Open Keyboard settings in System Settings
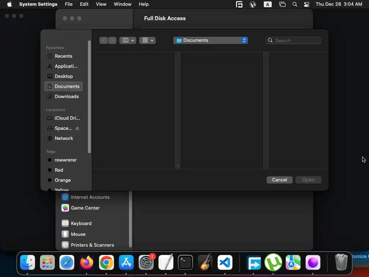 [76, 223]
